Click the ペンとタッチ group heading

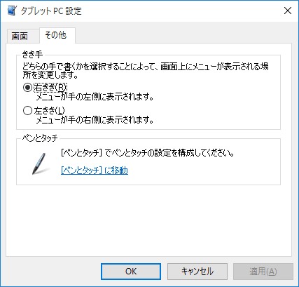click(40, 138)
